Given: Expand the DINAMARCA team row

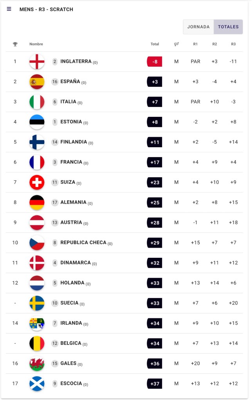Looking at the screenshot, I should coord(76,263).
